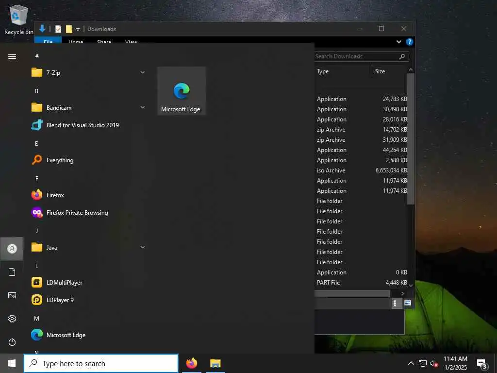This screenshot has height=373, width=497.
Task: Open the Microsoft Edge pinned tile
Action: point(182,91)
